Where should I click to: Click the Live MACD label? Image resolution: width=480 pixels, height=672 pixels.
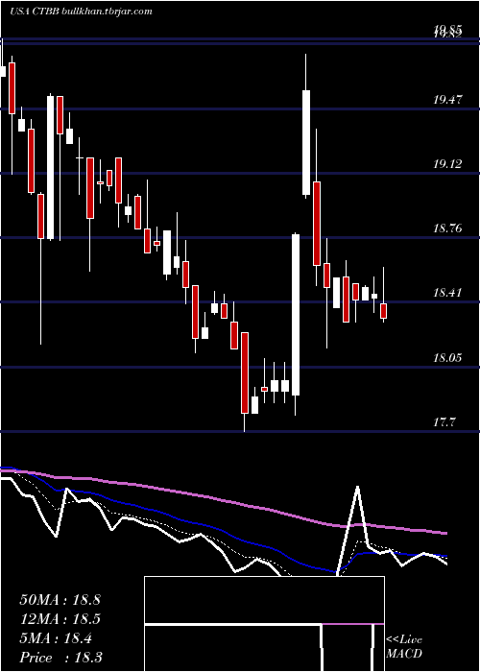404,646
